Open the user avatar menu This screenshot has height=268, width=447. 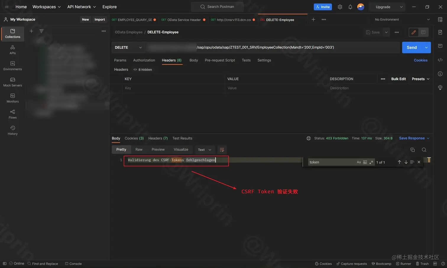[x=361, y=7]
